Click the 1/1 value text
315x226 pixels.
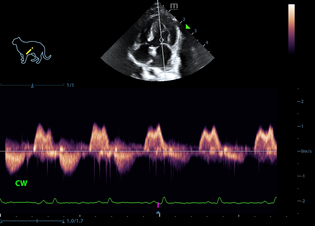click(x=70, y=85)
